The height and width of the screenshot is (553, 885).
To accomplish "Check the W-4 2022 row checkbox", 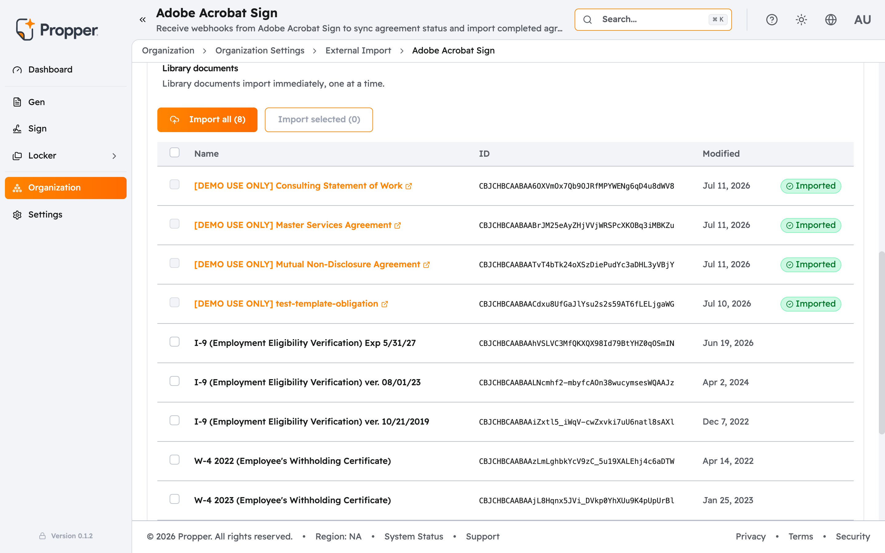I will (175, 460).
